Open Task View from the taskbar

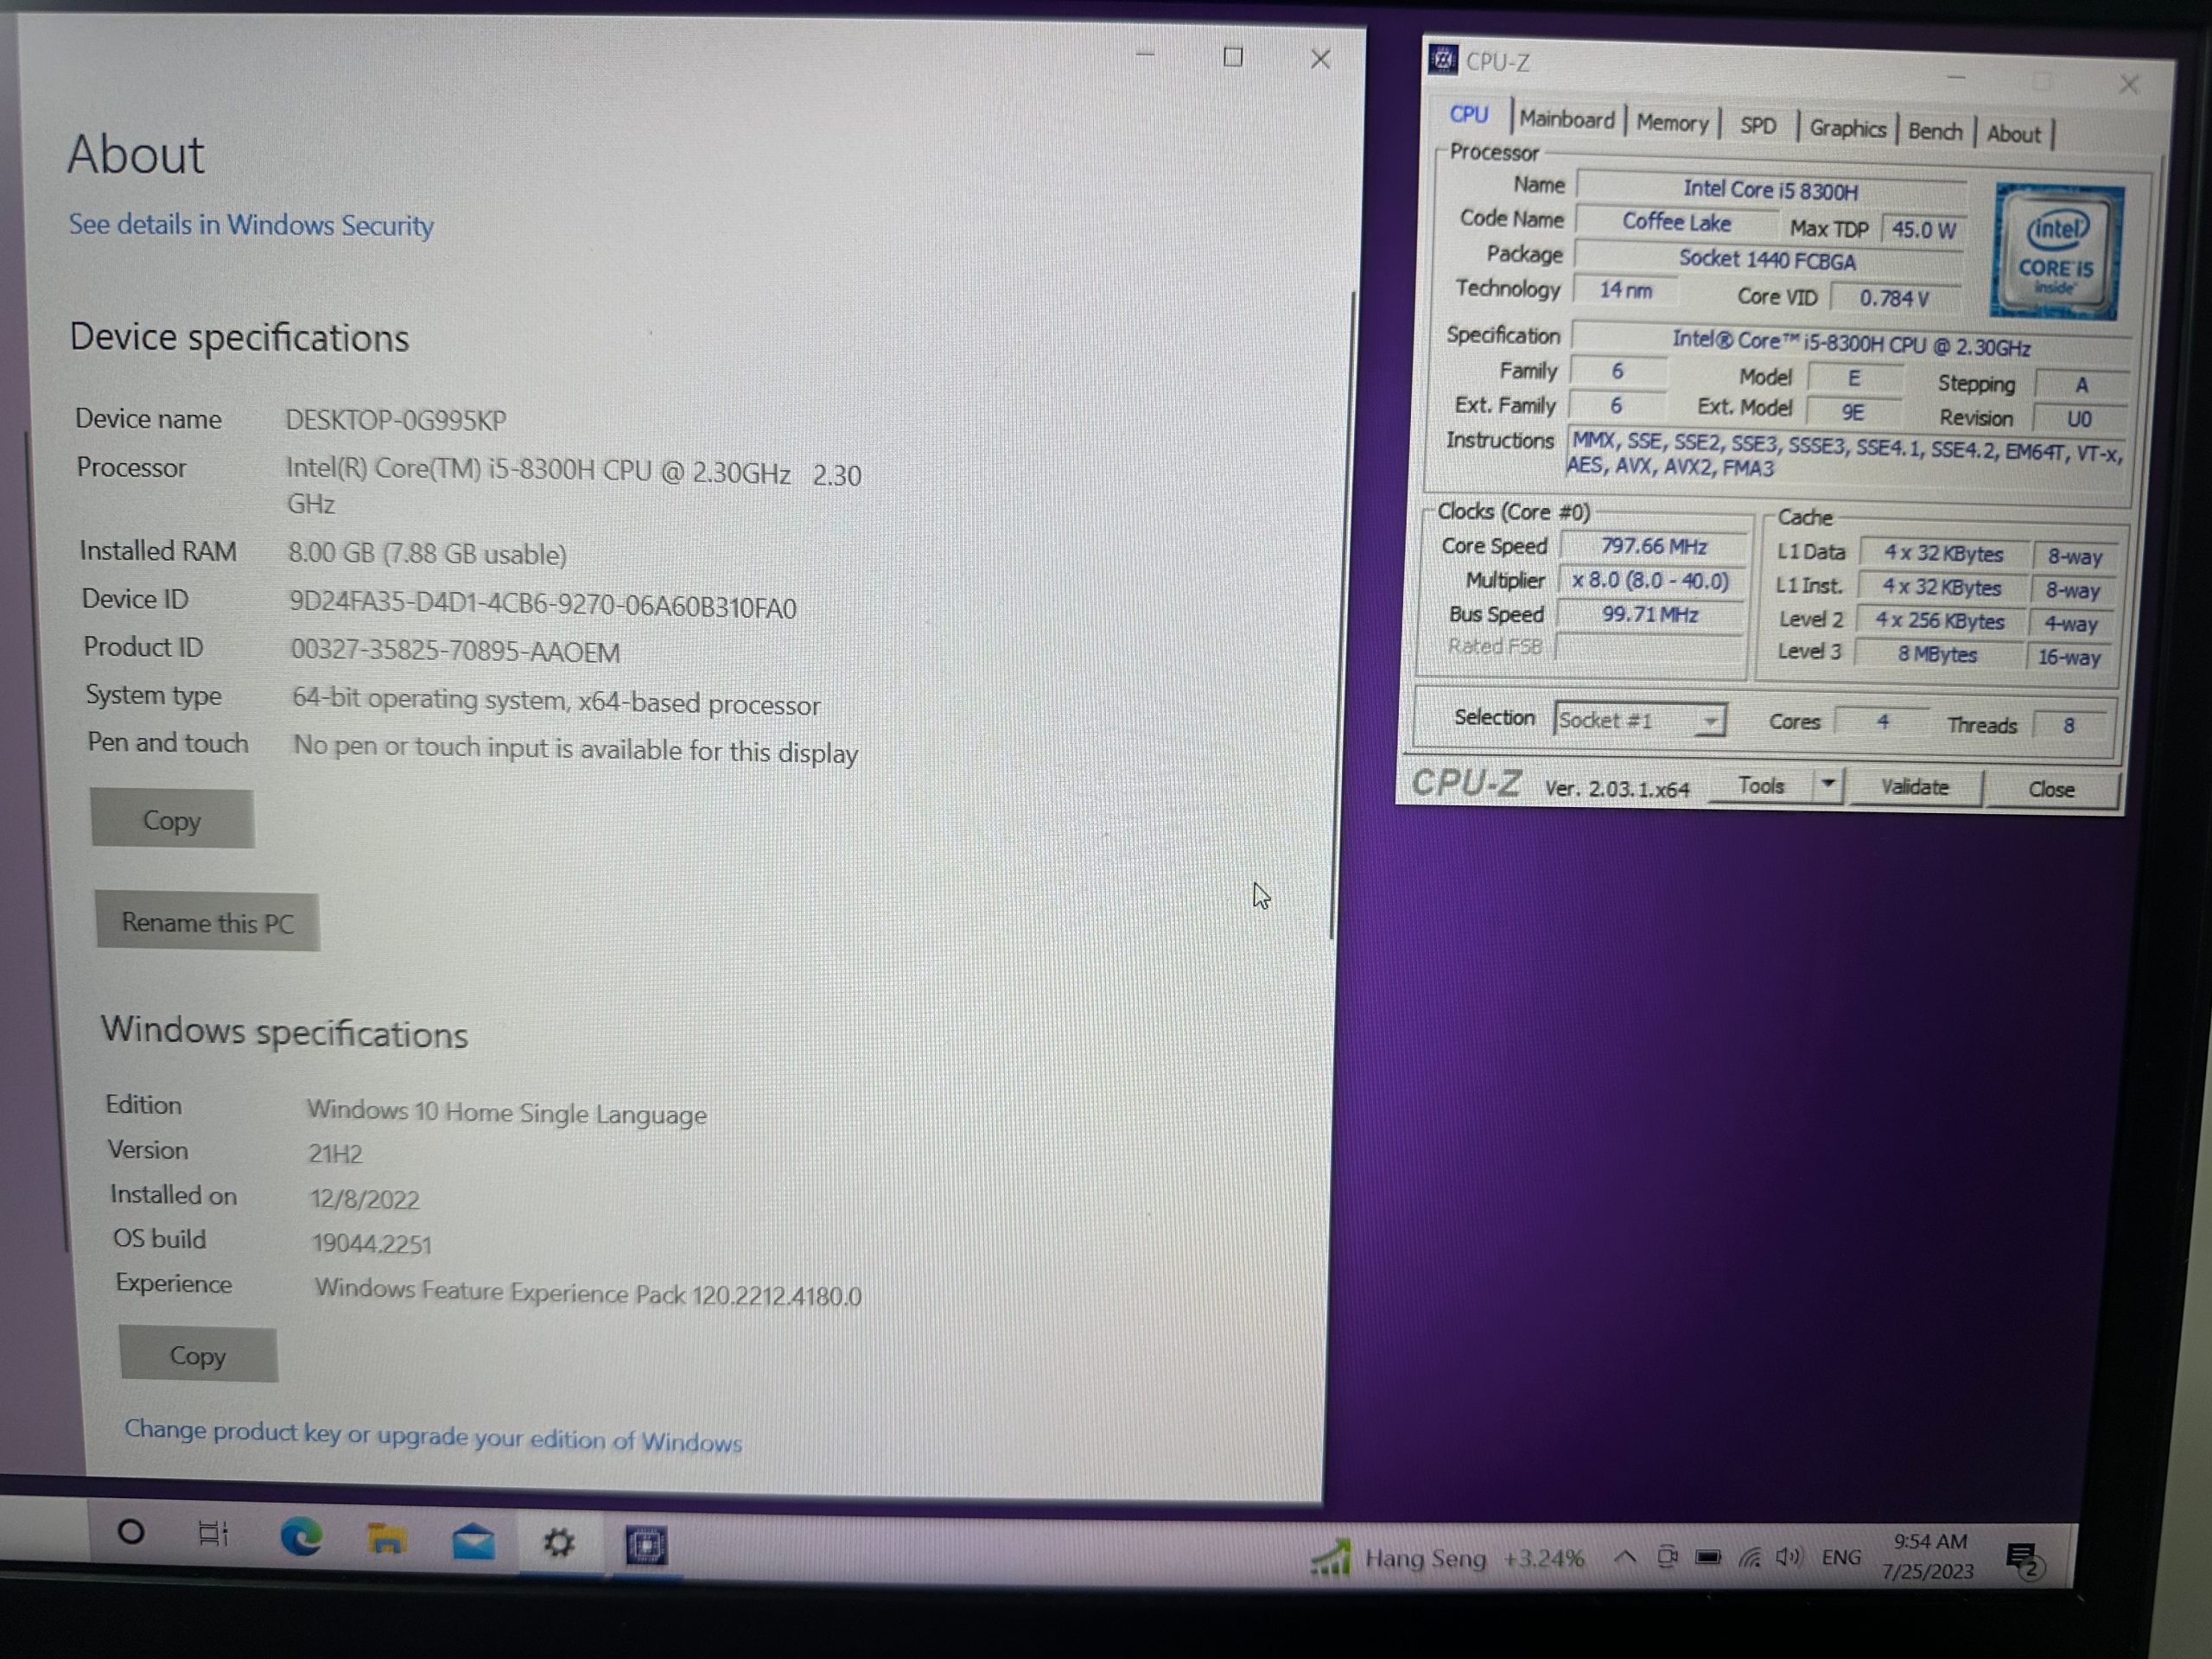tap(213, 1533)
